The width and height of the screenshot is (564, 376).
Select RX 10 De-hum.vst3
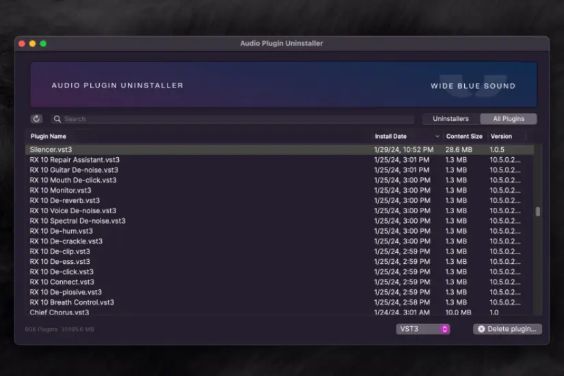tap(280, 231)
